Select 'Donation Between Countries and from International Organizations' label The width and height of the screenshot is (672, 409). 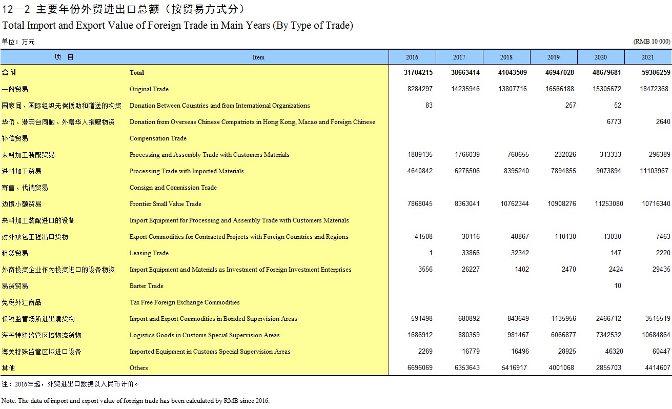(220, 106)
